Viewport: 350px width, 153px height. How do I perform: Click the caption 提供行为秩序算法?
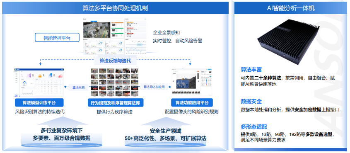114,112
